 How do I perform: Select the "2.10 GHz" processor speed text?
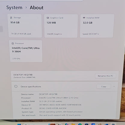[16, 59]
